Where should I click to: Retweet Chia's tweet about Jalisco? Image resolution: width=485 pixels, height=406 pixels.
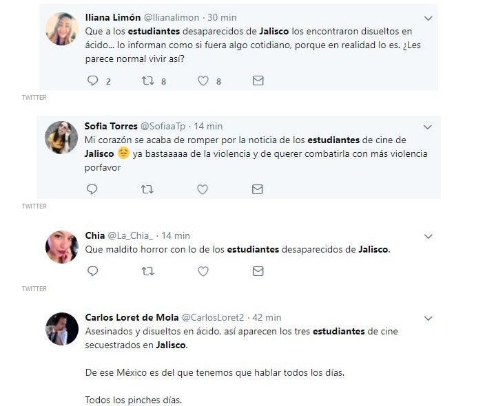147,271
